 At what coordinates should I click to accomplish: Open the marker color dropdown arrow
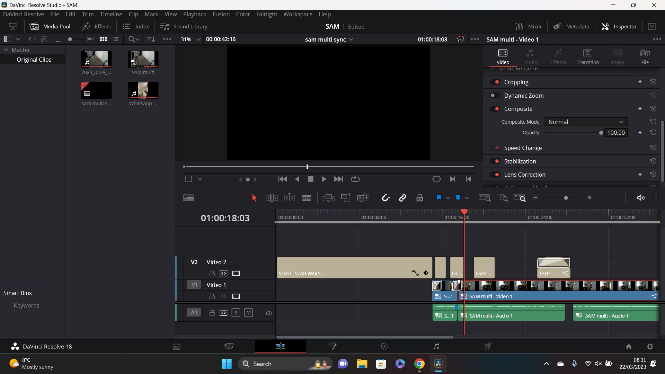467,198
